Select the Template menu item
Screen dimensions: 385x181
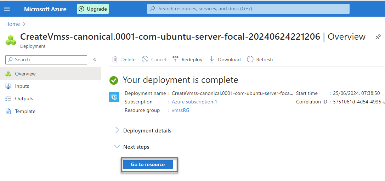tap(25, 111)
